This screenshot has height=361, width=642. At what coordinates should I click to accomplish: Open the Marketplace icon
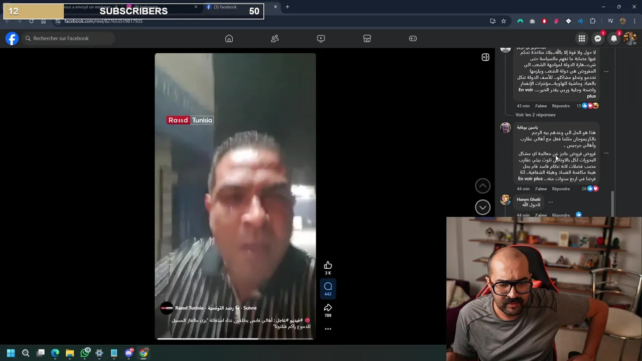pos(367,39)
